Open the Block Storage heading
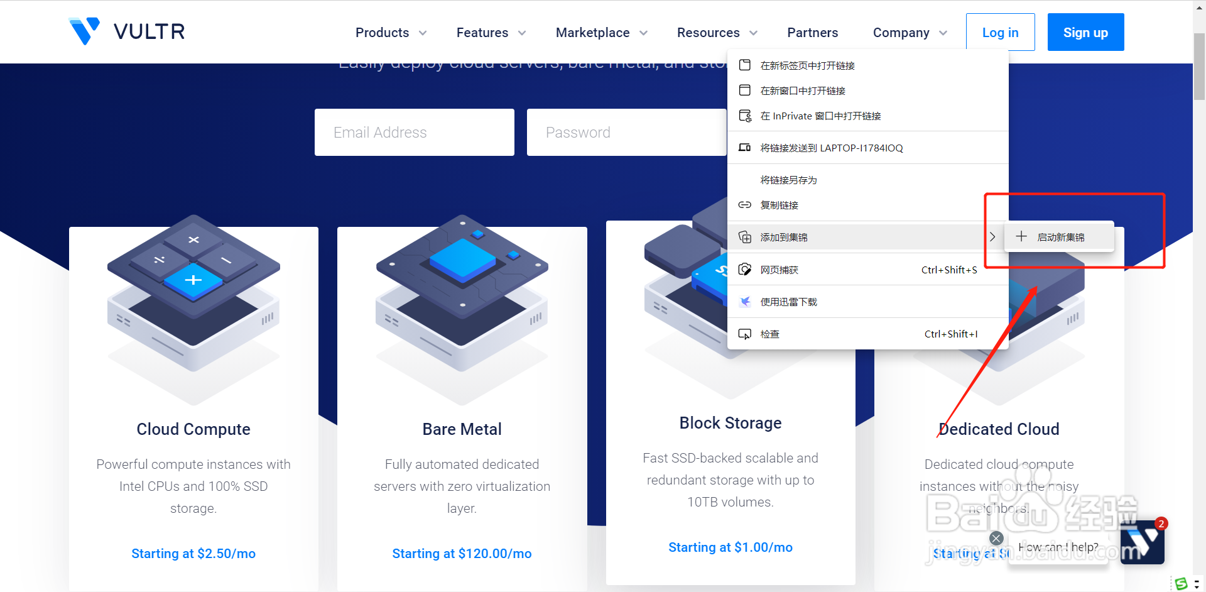The image size is (1206, 592). coord(731,423)
